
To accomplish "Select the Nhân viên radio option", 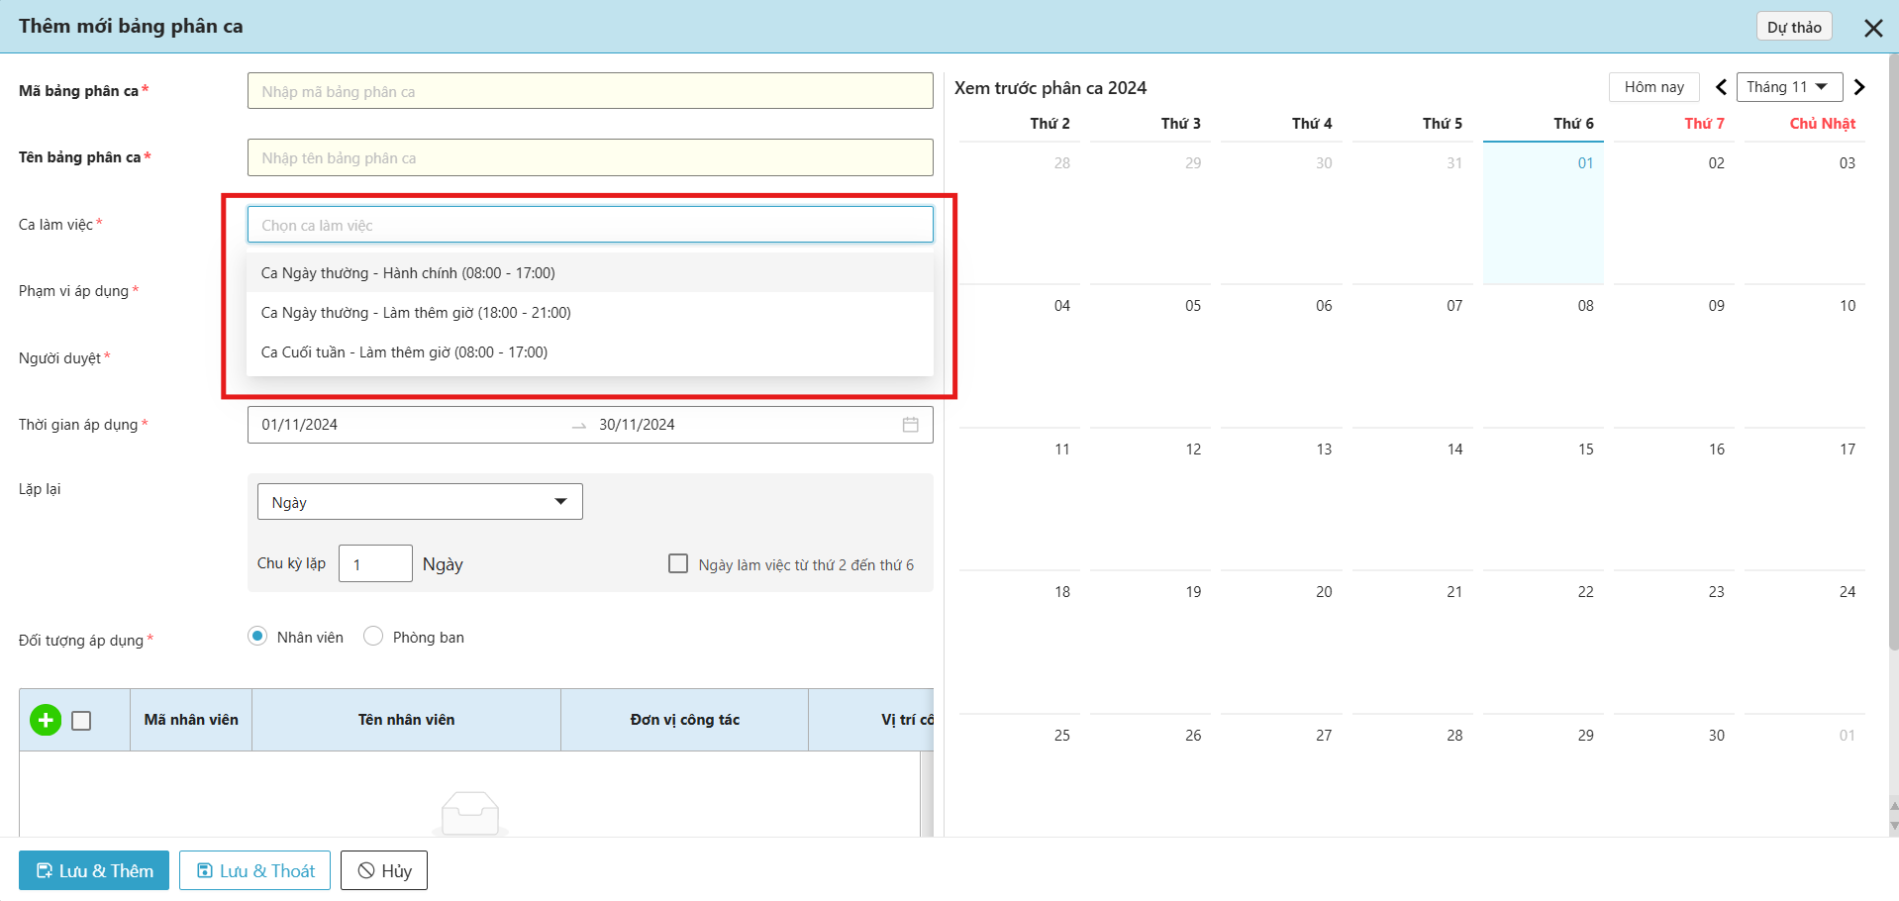I will 257,636.
